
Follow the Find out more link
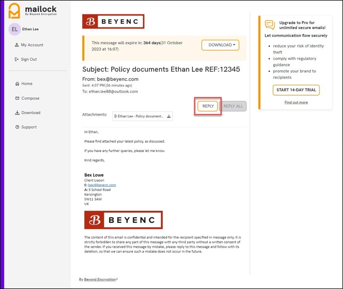click(x=296, y=102)
